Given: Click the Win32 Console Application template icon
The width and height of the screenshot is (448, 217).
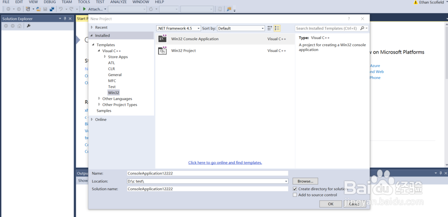Looking at the screenshot, I should (163, 38).
